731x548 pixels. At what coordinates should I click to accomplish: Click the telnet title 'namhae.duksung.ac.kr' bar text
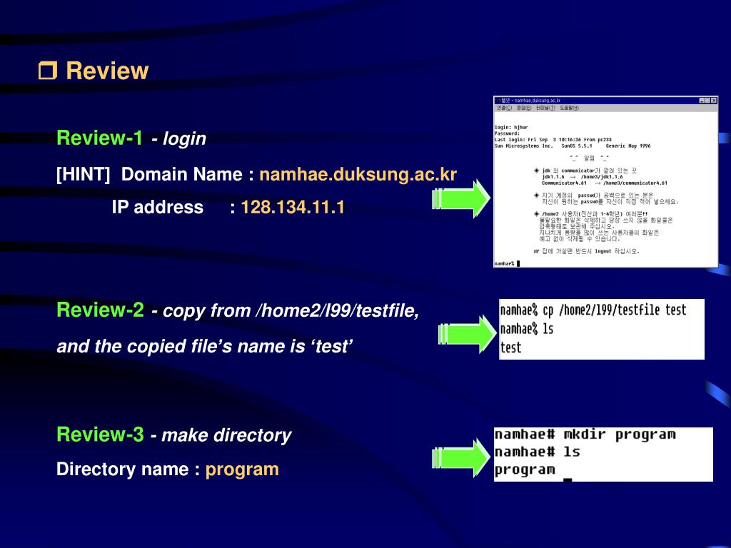tap(537, 100)
